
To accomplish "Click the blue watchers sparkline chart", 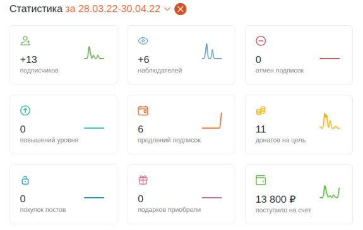I will coord(212,51).
